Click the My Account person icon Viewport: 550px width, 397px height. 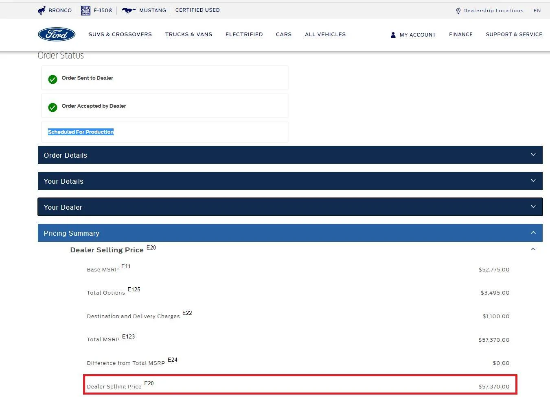[x=393, y=35]
